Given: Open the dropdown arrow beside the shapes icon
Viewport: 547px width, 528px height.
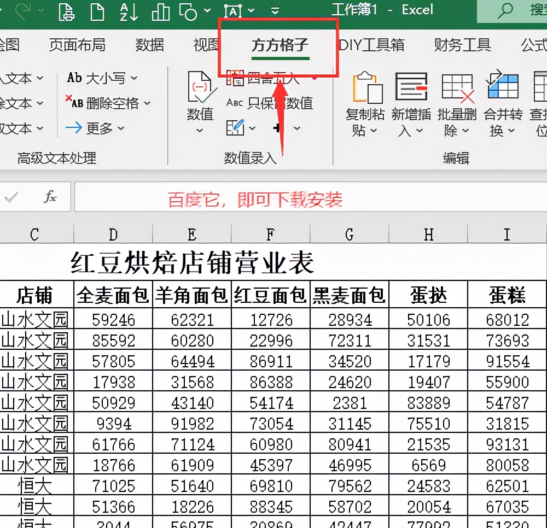Looking at the screenshot, I should (x=207, y=10).
